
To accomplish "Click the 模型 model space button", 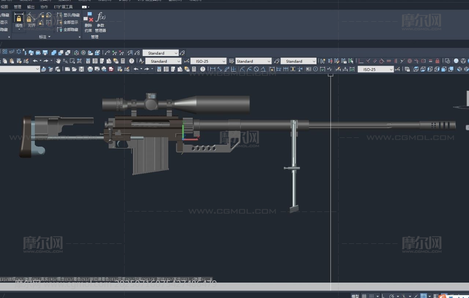I will tap(355, 296).
